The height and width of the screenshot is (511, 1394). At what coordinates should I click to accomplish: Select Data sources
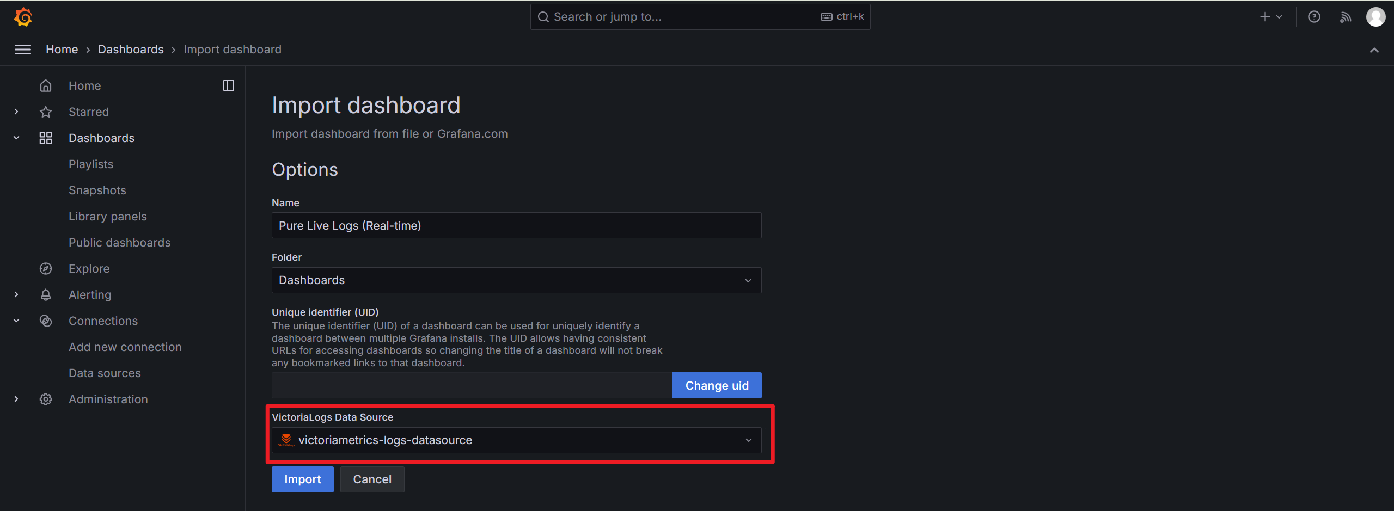pos(105,373)
